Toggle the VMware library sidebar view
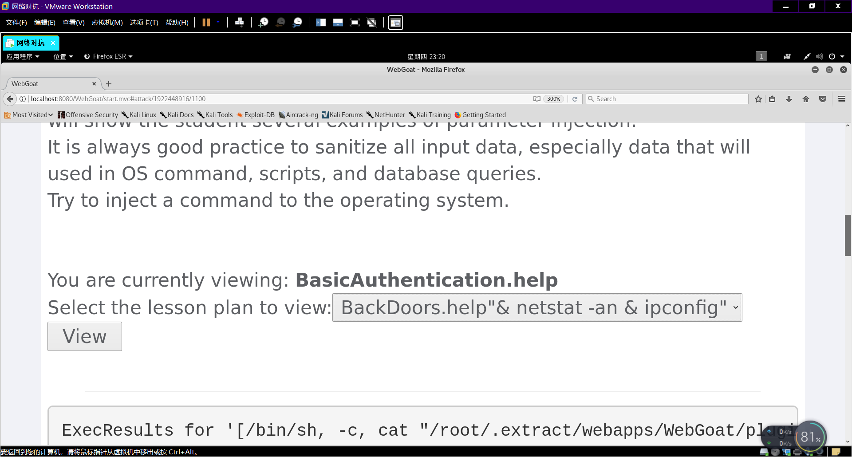This screenshot has width=852, height=457. (321, 23)
